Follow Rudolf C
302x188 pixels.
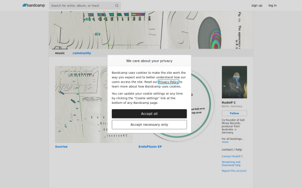235,113
